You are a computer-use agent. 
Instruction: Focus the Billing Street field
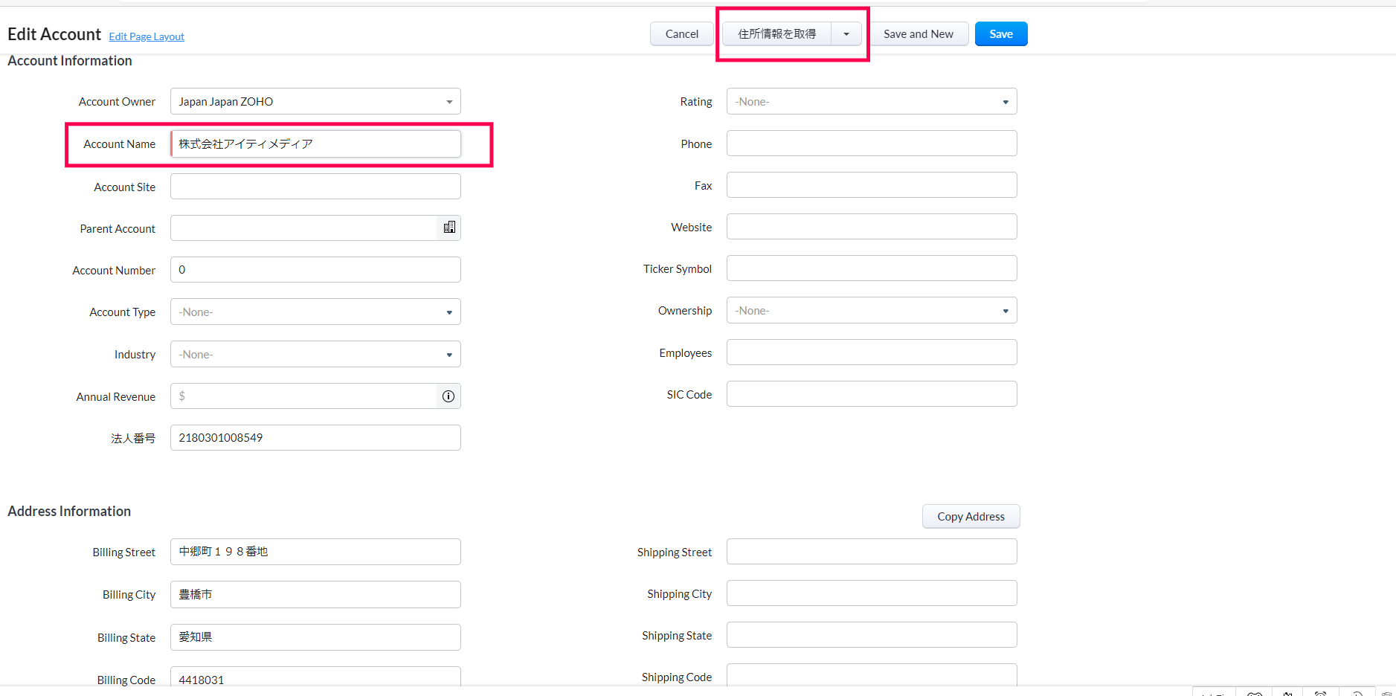point(315,552)
